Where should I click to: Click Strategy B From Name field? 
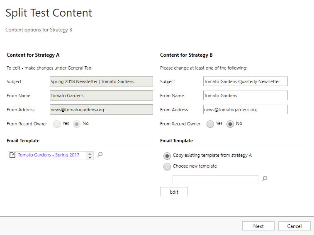(245, 96)
